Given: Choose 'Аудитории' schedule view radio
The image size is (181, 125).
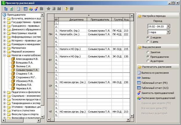Looking at the screenshot, I should (x=148, y=61).
